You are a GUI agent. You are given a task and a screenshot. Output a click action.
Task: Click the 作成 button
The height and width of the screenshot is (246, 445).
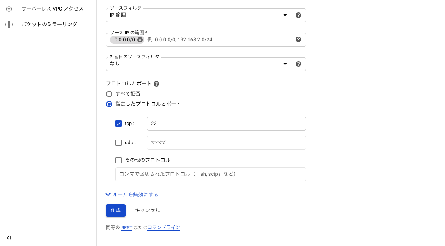[115, 210]
